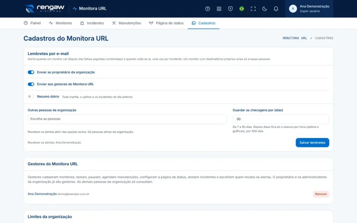Viewport: 357px width, 223px height.
Task: Click the user avatar with letter A
Action: point(293,9)
